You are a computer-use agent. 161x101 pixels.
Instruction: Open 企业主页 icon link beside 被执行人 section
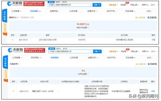tap(140, 18)
